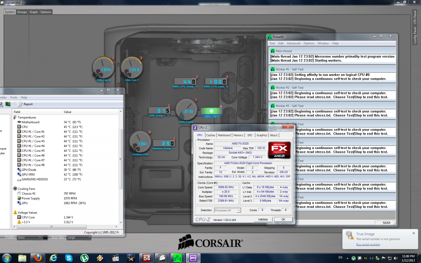Click OK in the CPU-Z window
Image resolution: width=421 pixels, height=263 pixels.
(283, 220)
